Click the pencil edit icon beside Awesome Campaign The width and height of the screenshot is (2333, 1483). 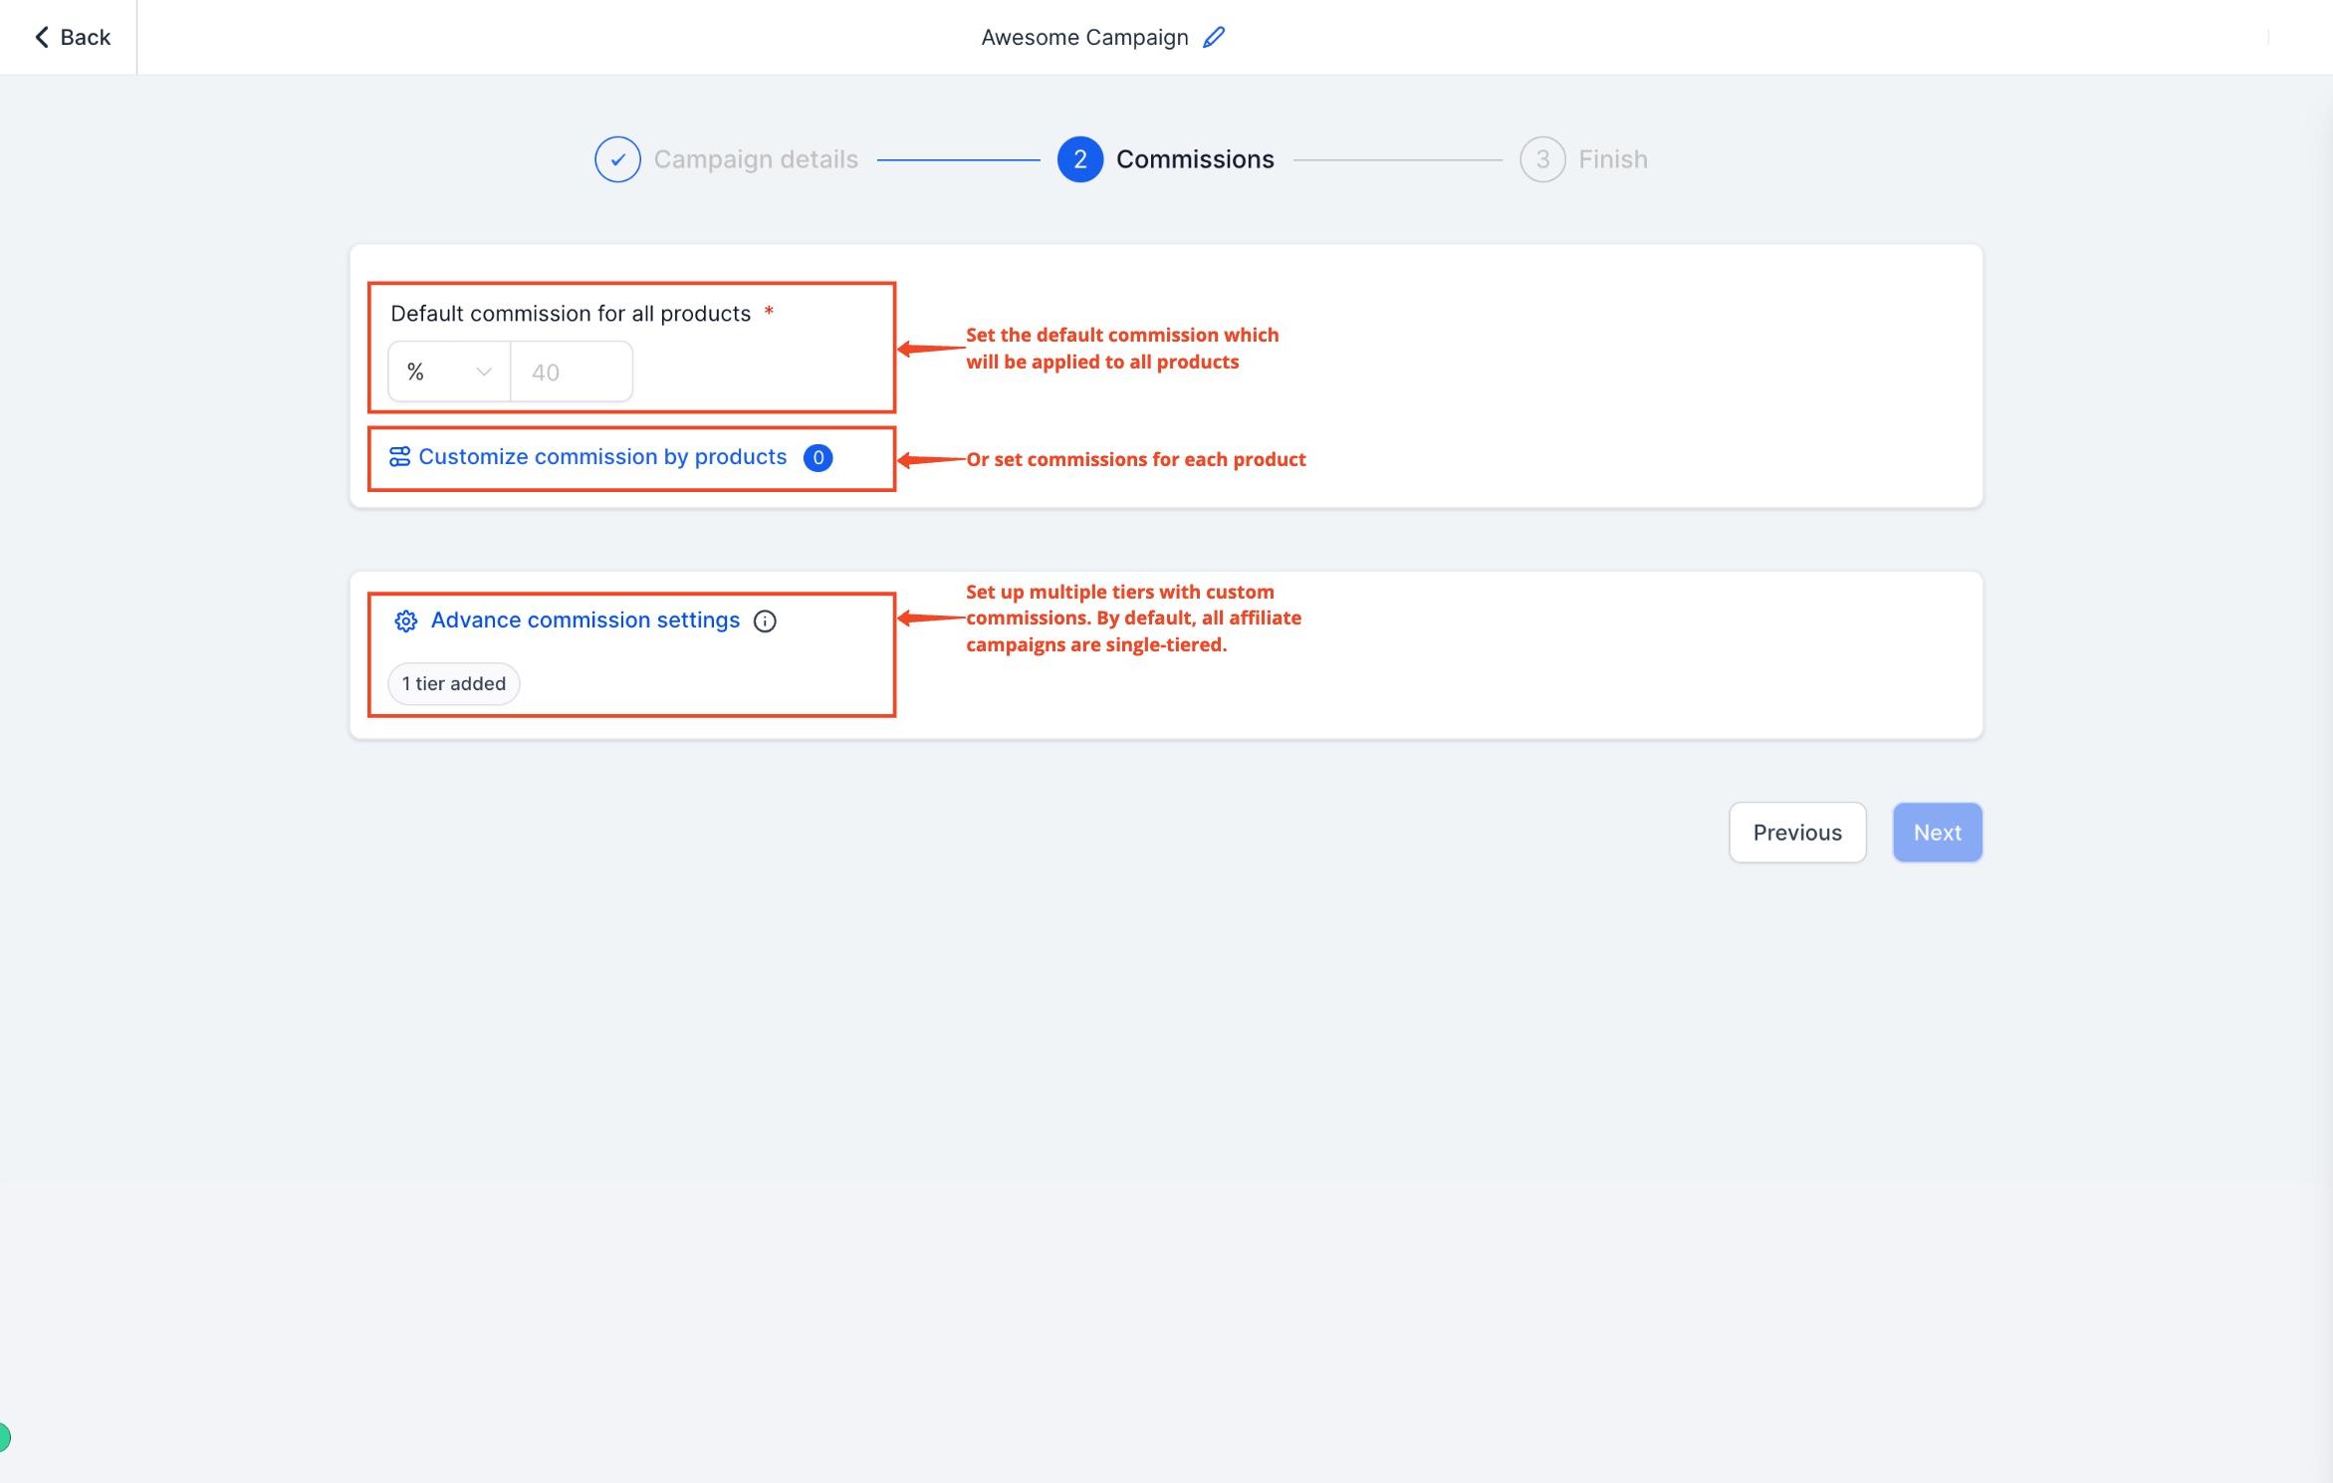point(1214,37)
